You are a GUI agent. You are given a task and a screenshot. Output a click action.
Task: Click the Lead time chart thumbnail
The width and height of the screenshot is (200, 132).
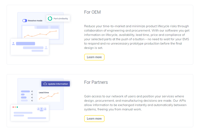49,96
